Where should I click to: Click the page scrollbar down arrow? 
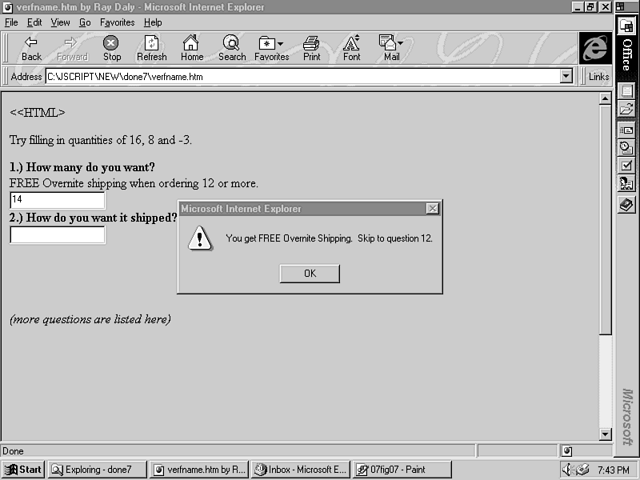[606, 434]
